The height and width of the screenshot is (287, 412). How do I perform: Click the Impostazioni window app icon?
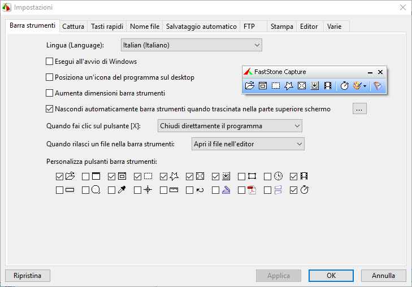tap(7, 7)
